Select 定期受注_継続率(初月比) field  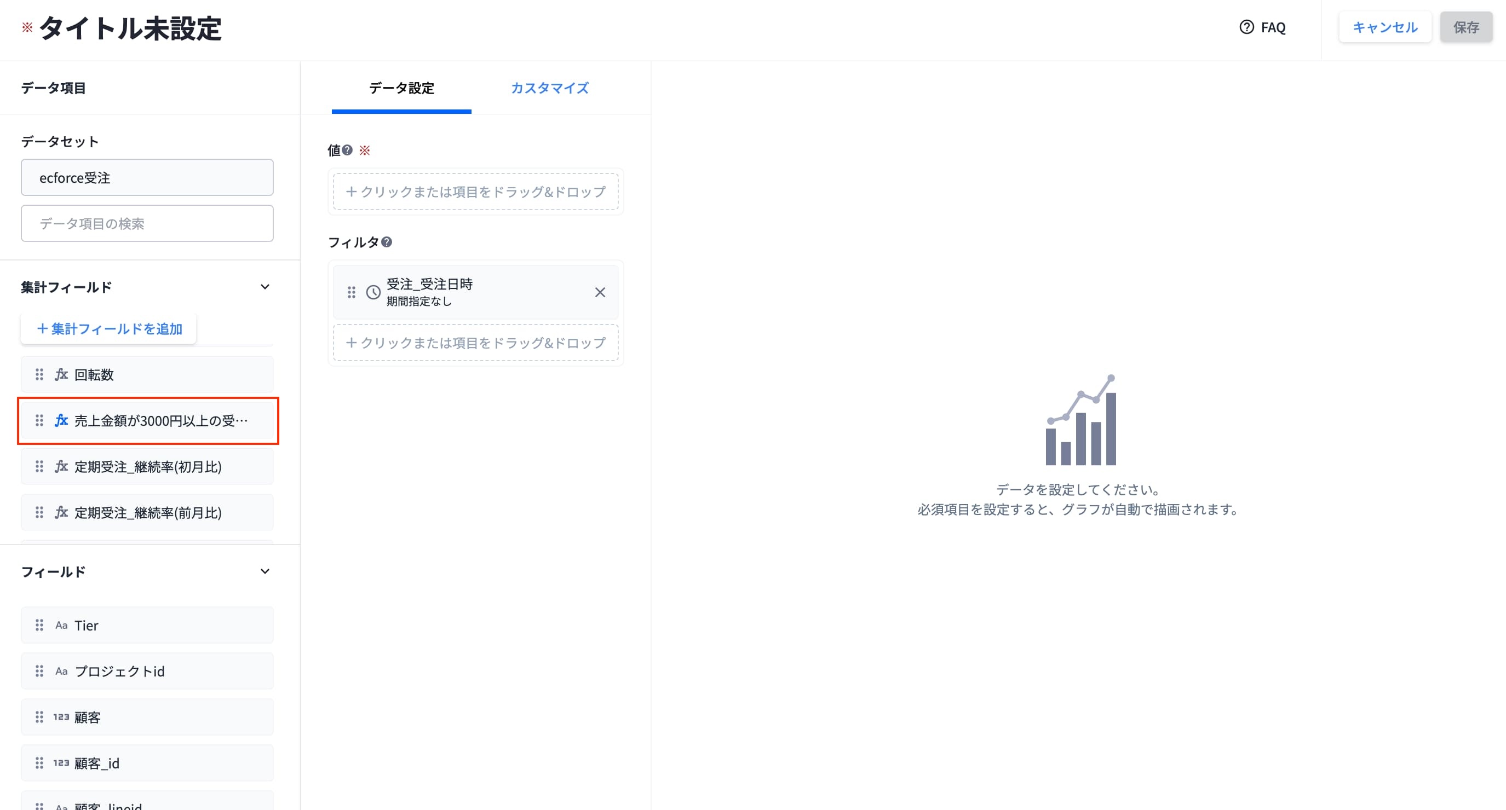[147, 466]
